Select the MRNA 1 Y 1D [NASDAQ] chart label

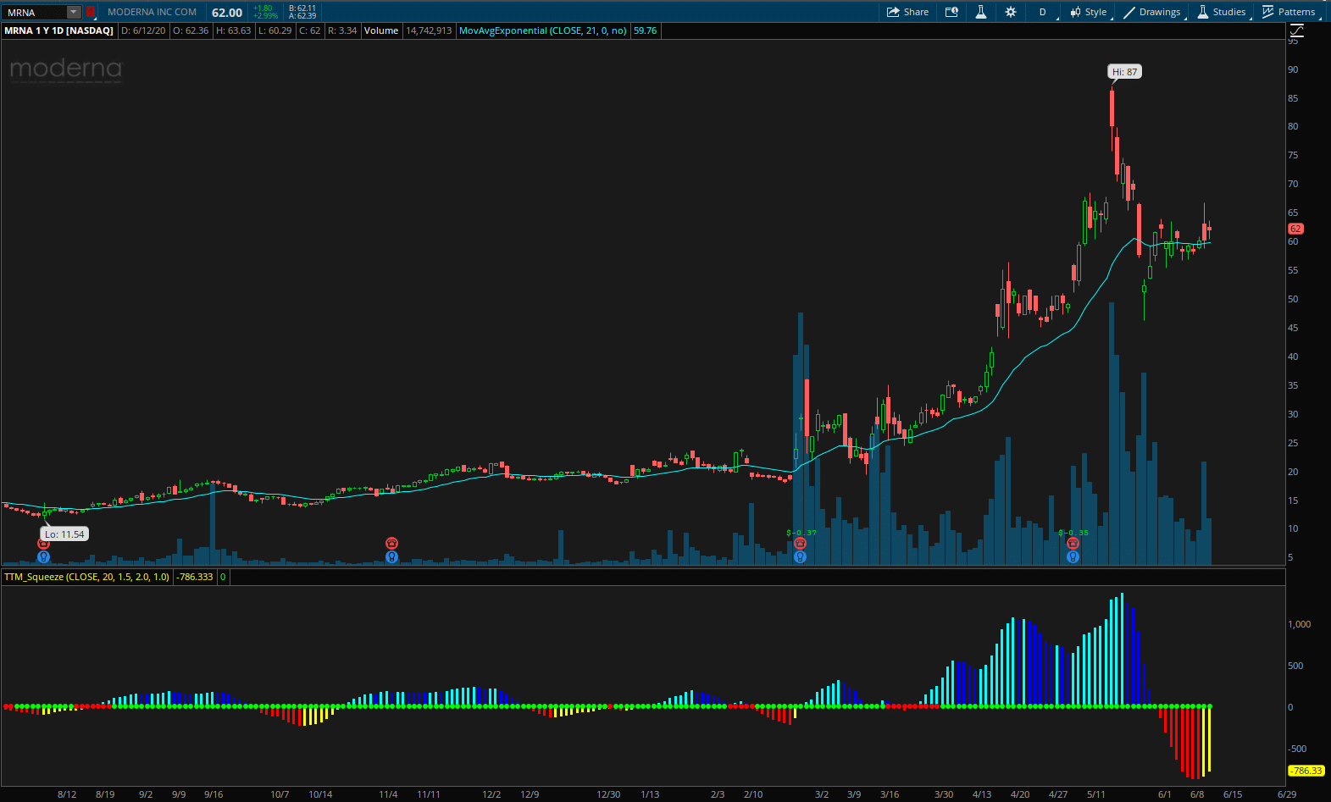[58, 30]
